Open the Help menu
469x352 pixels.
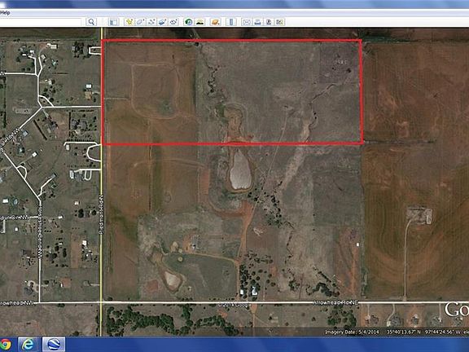(5, 12)
